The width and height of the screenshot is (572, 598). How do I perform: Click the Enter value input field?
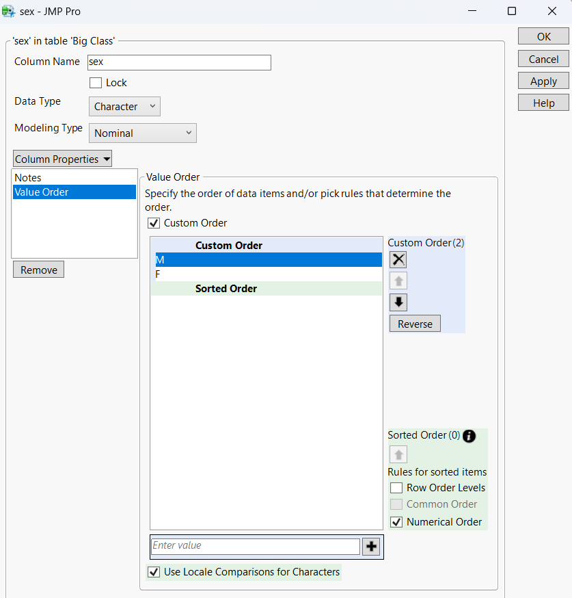(x=255, y=546)
